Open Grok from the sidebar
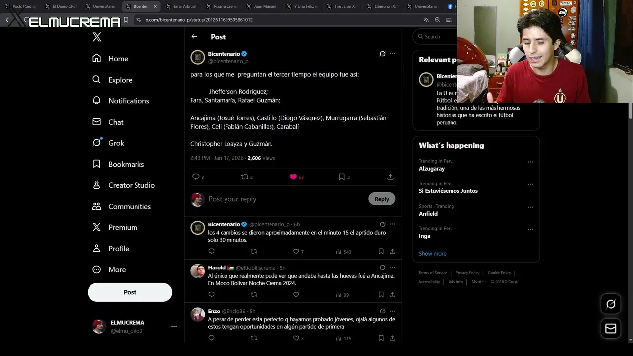Image resolution: width=633 pixels, height=356 pixels. [108, 143]
